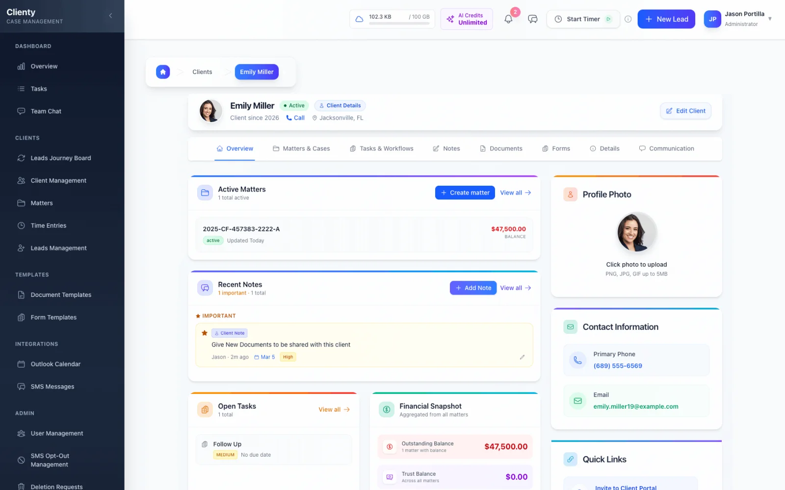Click email emily.miller19@example.com

[x=636, y=406]
